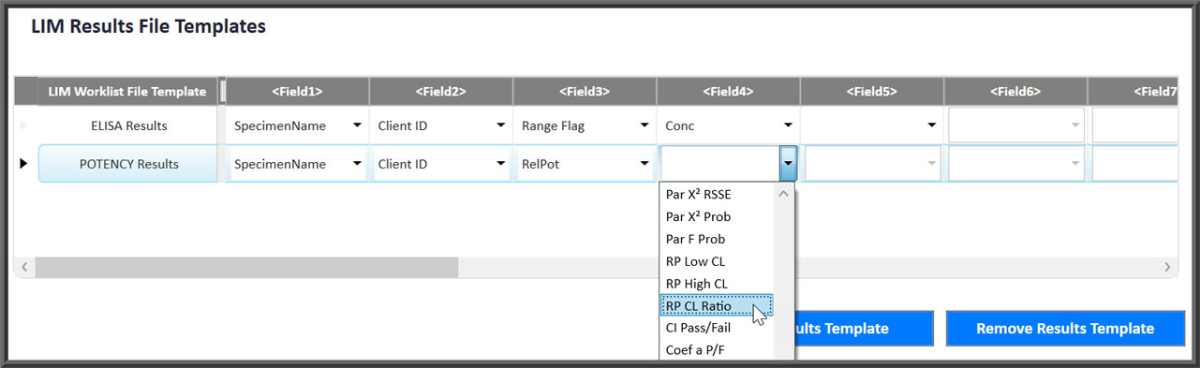Click the <Field2> column header

click(440, 91)
